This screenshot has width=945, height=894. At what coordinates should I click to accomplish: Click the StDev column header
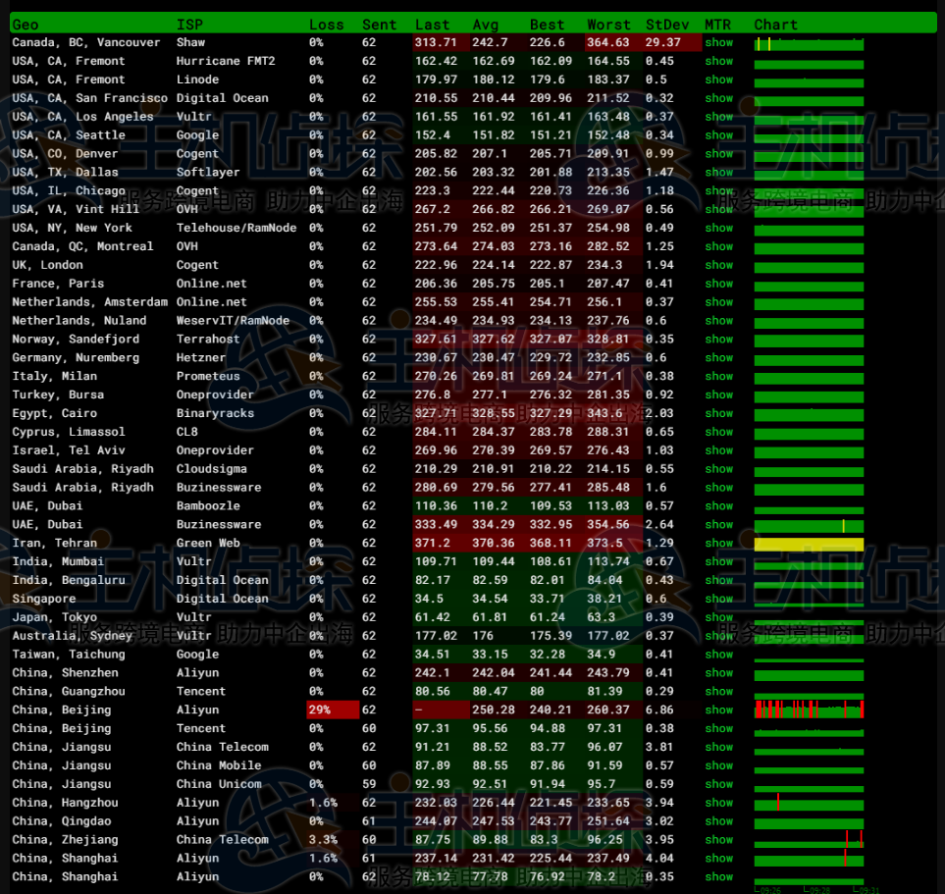(x=666, y=25)
